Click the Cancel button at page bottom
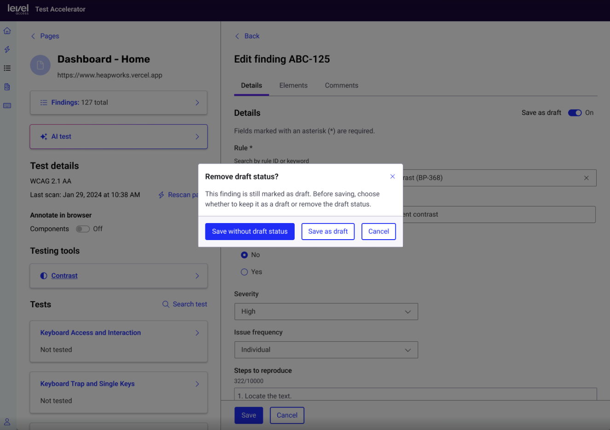The width and height of the screenshot is (610, 430). pos(287,415)
